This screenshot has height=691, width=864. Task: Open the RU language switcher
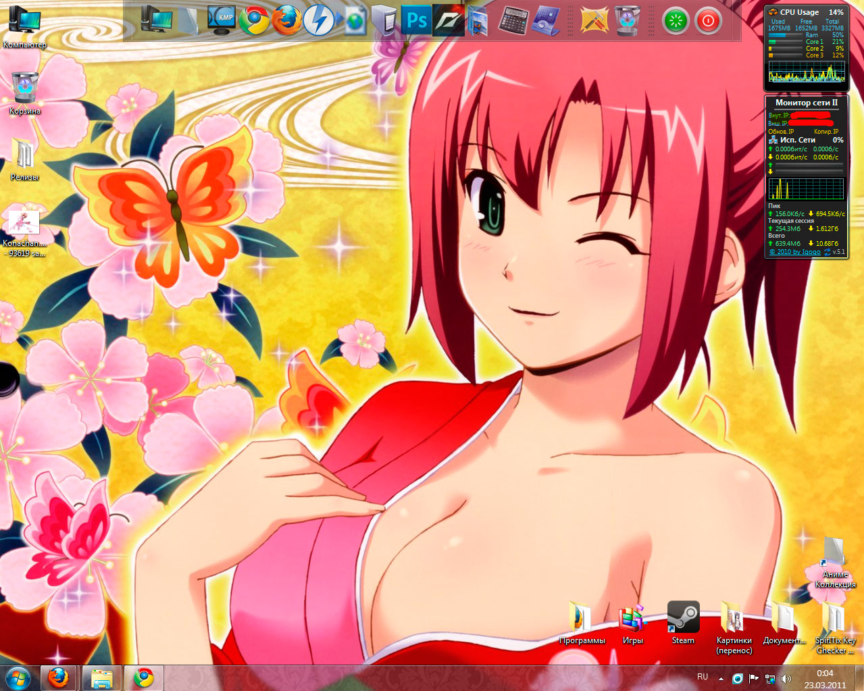pos(703,677)
